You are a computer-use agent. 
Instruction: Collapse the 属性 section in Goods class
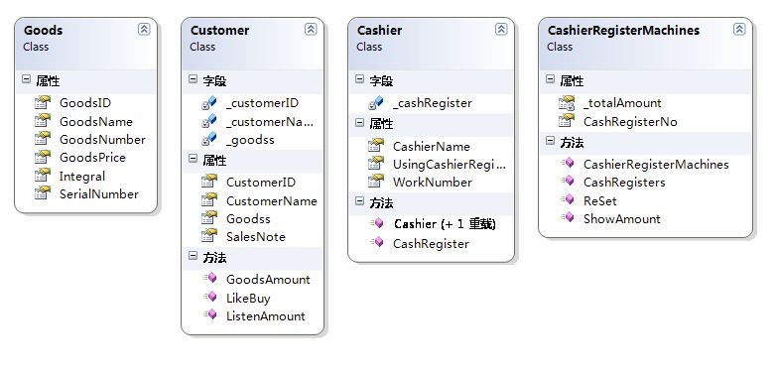pos(26,78)
